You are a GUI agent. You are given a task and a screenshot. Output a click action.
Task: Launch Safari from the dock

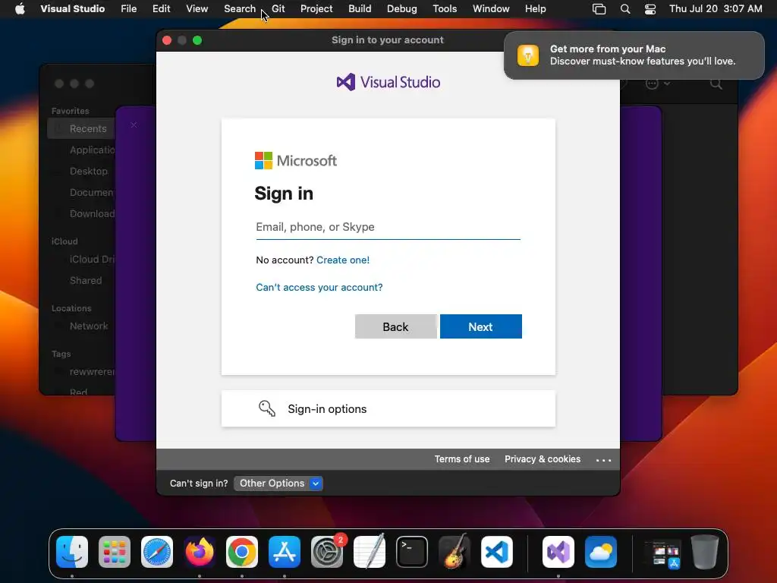[157, 552]
